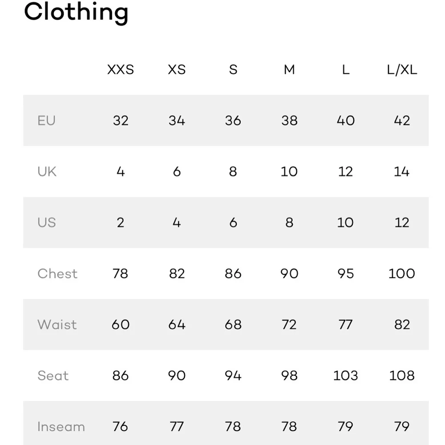Select the M size column header
Screen dimensions: 445x445
(289, 70)
